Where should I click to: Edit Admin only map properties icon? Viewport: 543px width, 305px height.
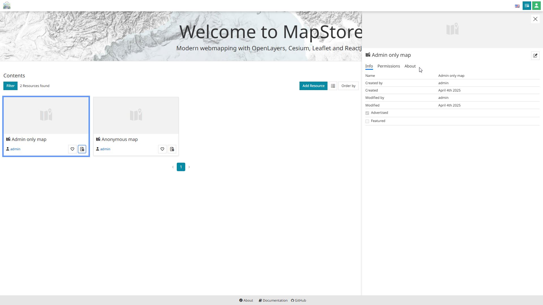(535, 56)
